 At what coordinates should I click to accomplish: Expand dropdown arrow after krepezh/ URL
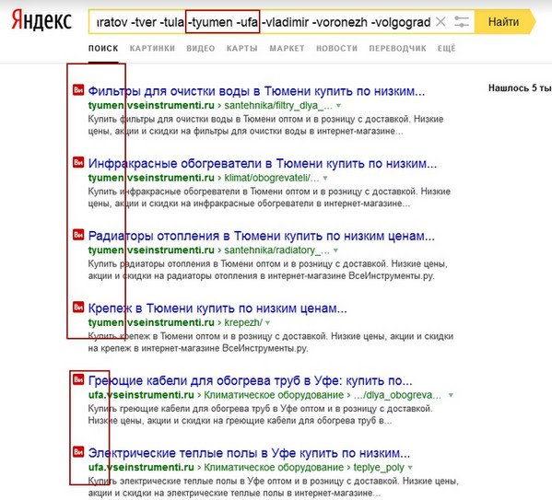267,322
